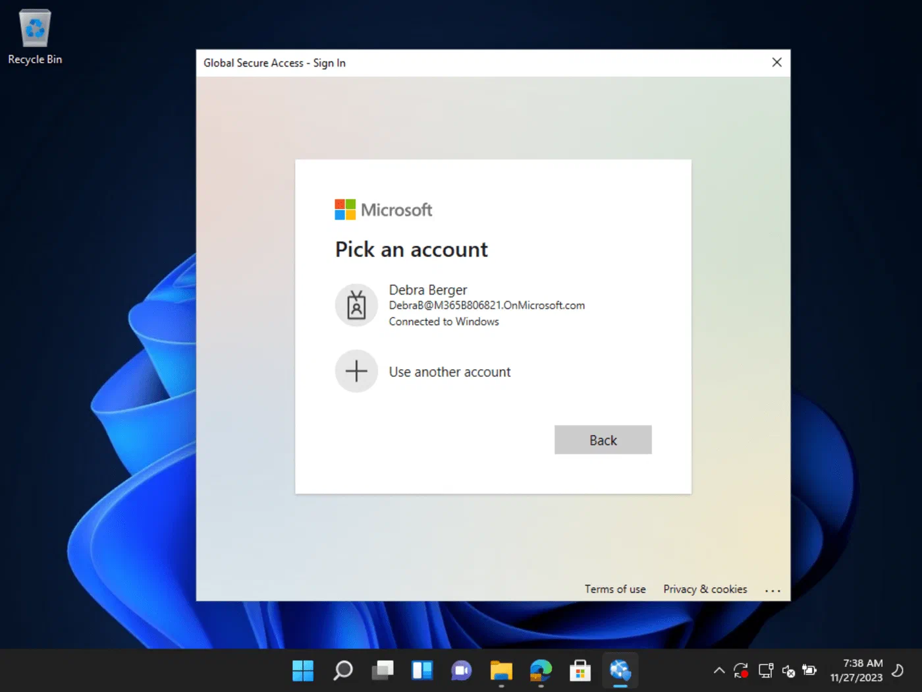Image resolution: width=922 pixels, height=692 pixels.
Task: Select the DebraB@M365B806821.OnMicrosoft.com email text
Action: 487,305
